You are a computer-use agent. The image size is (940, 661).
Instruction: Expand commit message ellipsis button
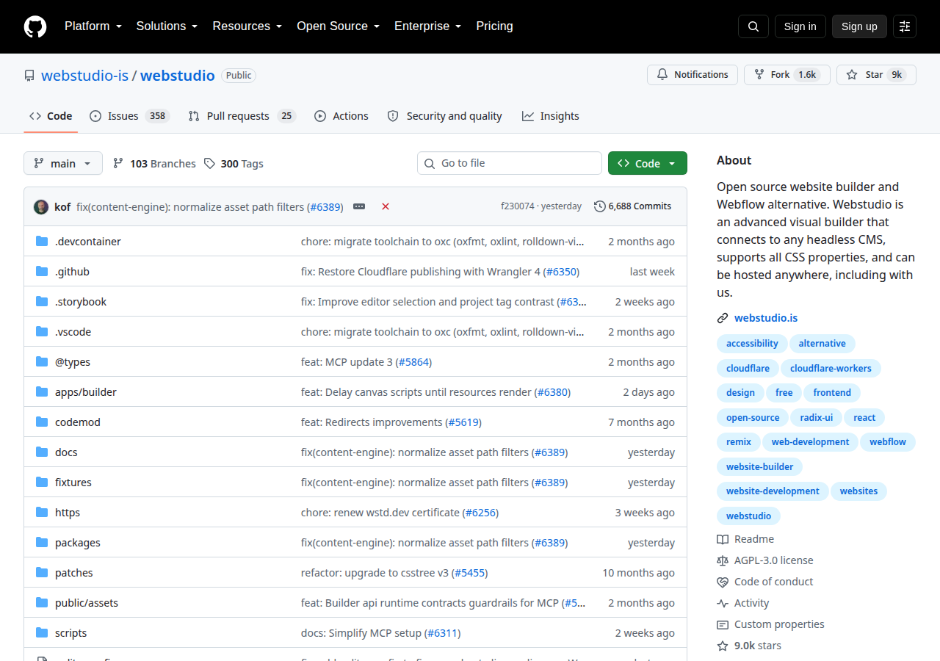tap(359, 206)
